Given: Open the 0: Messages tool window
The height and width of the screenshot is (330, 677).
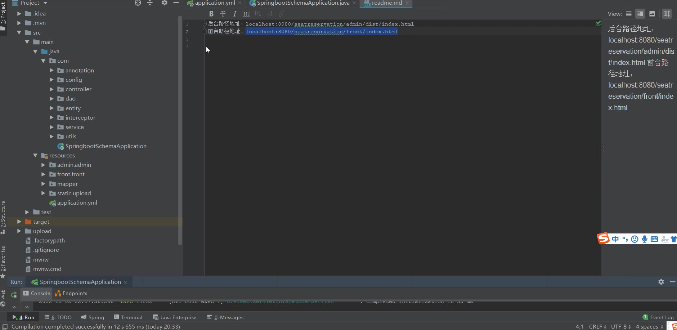Looking at the screenshot, I should (x=225, y=317).
